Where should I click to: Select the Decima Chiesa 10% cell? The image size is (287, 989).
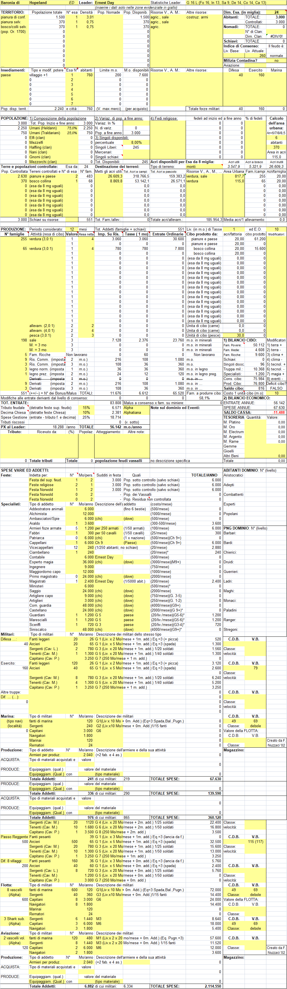coord(86,412)
